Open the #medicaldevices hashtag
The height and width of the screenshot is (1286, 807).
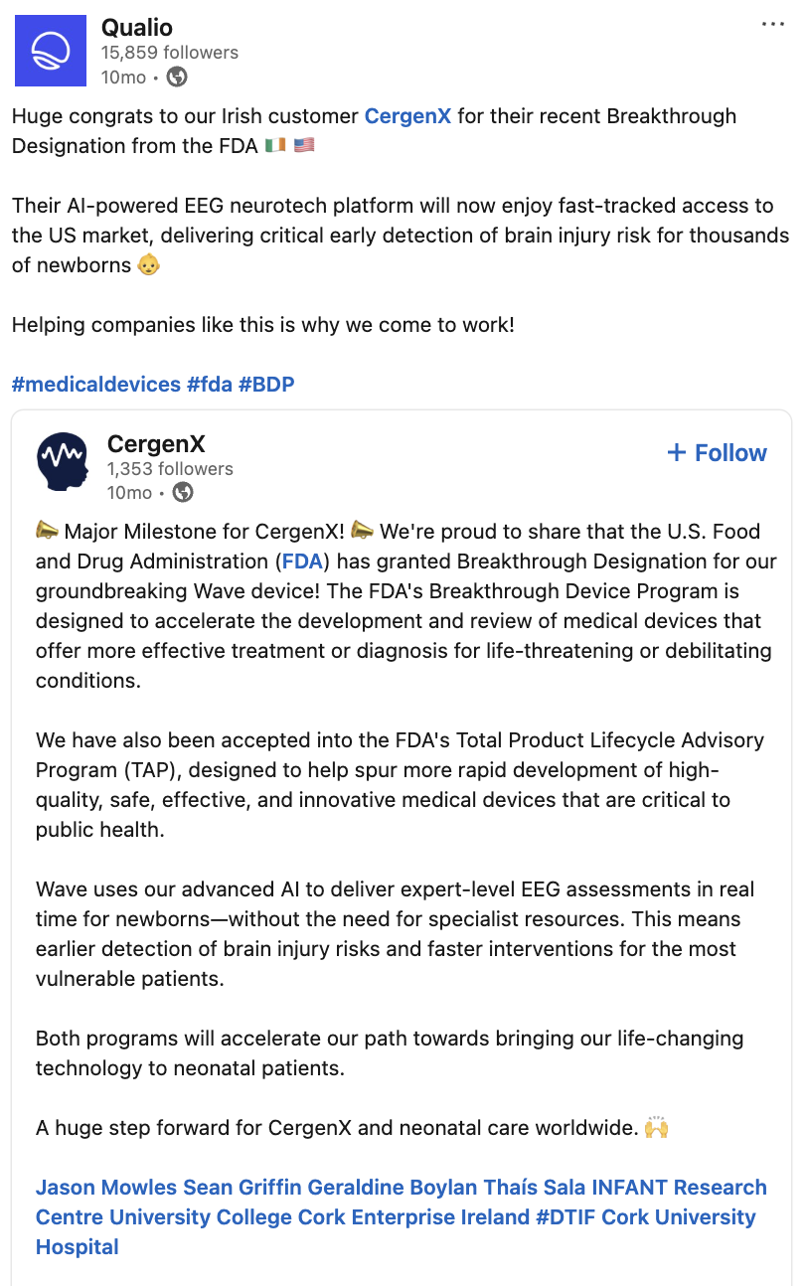click(x=96, y=385)
